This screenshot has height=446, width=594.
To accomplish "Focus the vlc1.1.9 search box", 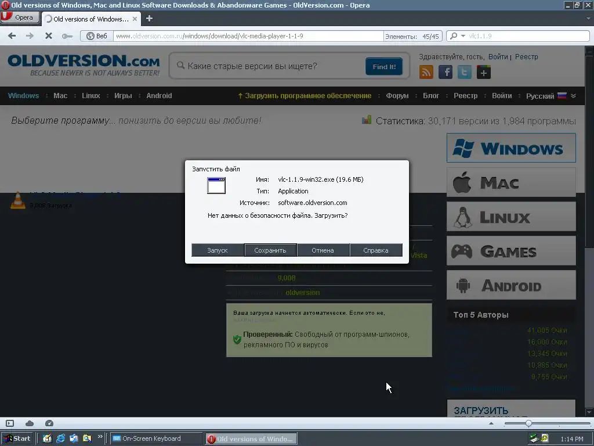I will [527, 36].
